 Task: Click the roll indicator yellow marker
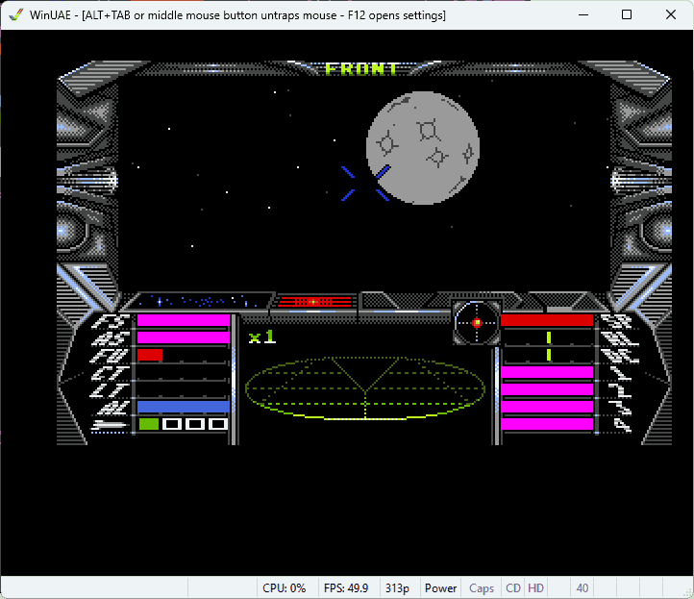pos(549,337)
